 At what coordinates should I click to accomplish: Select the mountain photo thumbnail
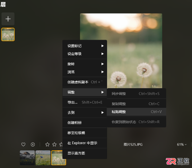(27, 158)
